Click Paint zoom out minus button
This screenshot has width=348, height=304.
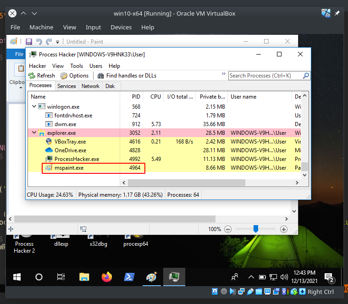pyautogui.click(x=228, y=229)
